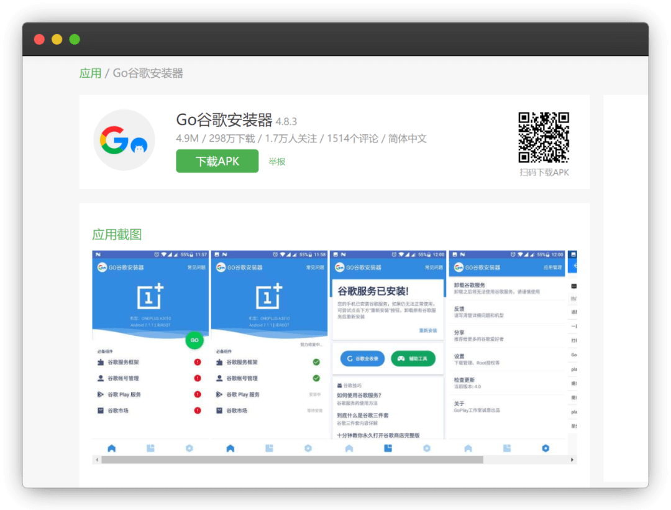The image size is (671, 510).
Task: Click the left arrow of the screenshots scrollbar
Action: pyautogui.click(x=97, y=460)
